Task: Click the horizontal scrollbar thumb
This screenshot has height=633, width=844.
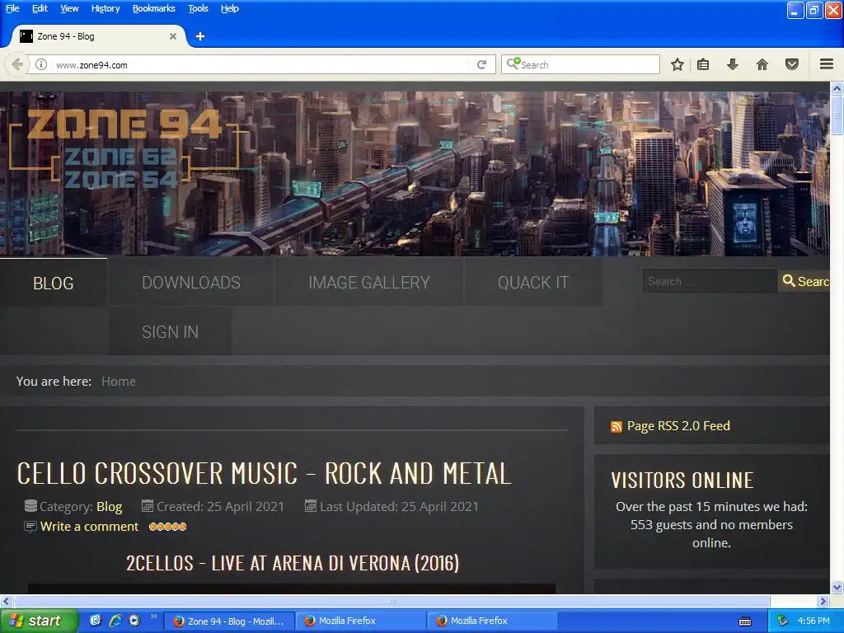Action: 392,601
